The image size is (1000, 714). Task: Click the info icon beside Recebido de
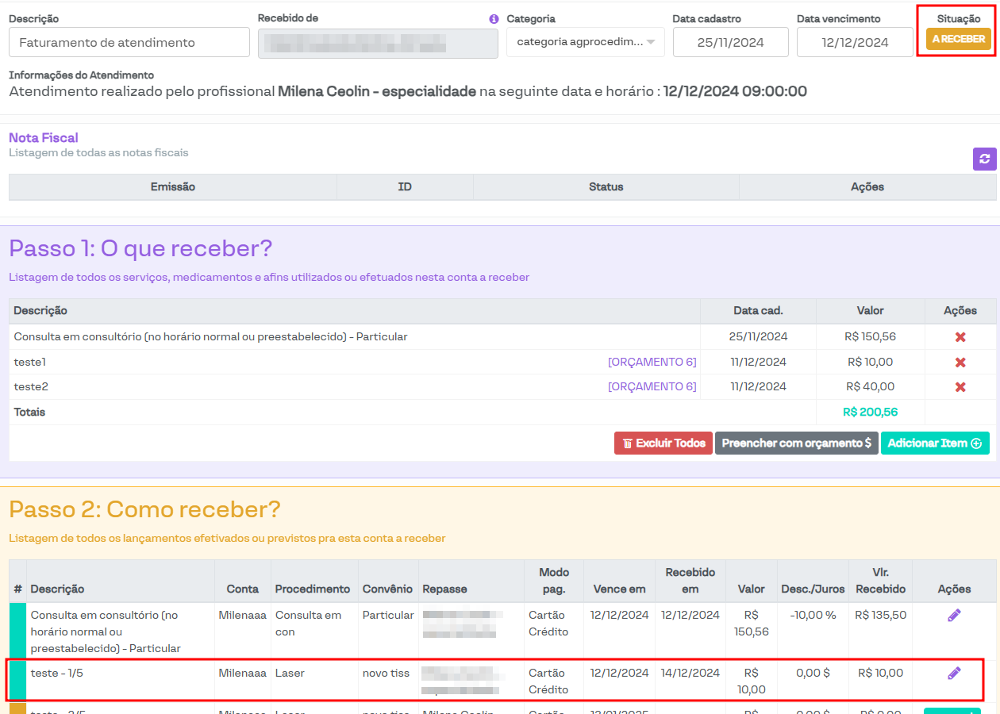pos(494,19)
